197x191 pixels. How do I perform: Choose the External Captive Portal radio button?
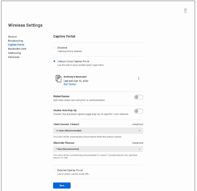pos(55,170)
